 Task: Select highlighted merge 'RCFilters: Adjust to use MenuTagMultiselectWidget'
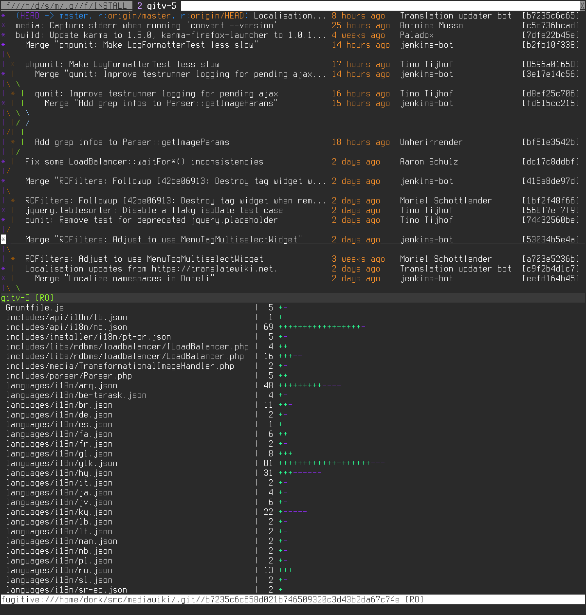tap(164, 239)
